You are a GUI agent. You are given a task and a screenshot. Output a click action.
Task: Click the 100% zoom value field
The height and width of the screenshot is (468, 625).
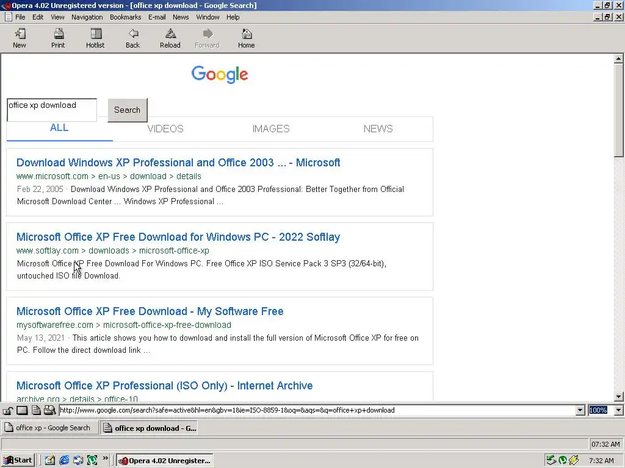click(x=601, y=410)
